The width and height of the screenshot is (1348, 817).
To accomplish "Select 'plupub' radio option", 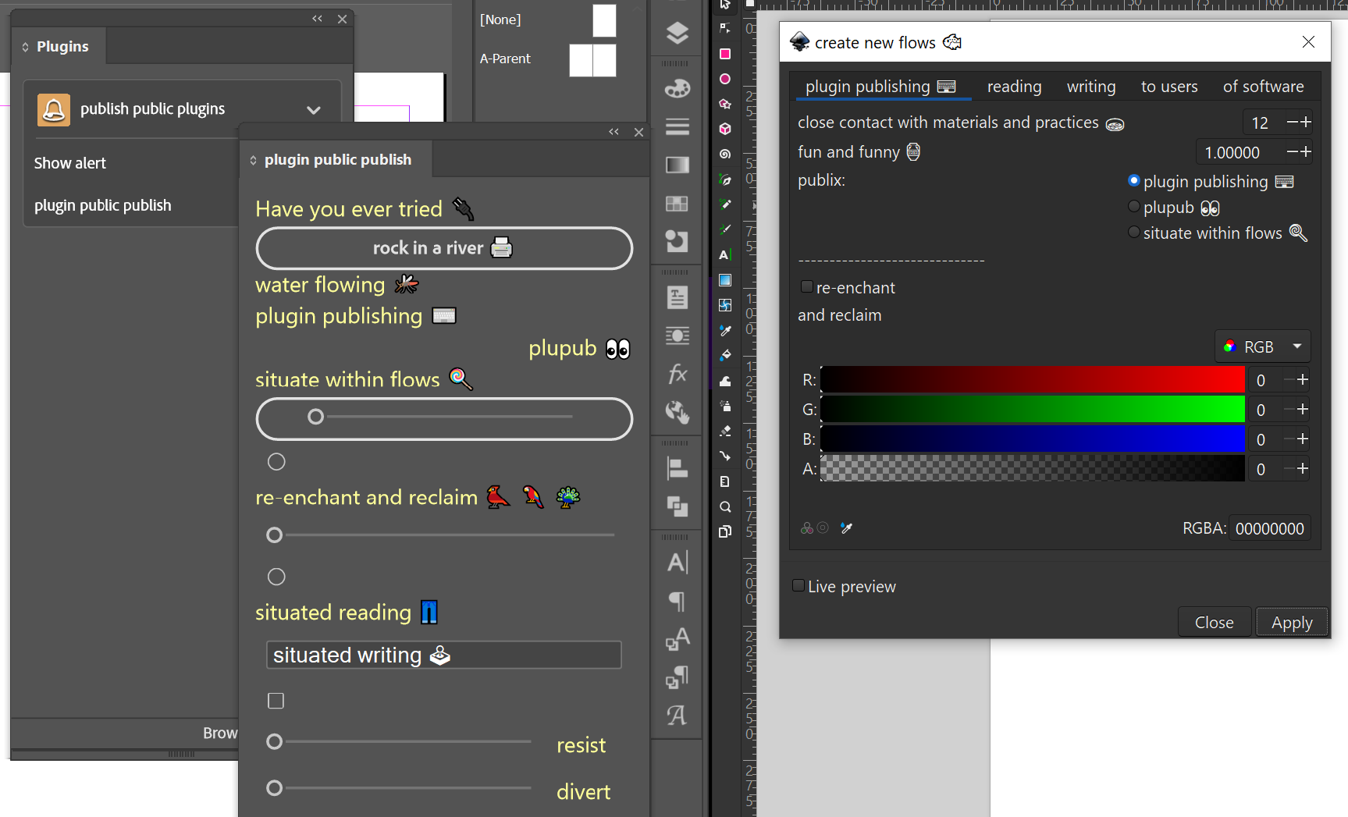I will pos(1134,207).
